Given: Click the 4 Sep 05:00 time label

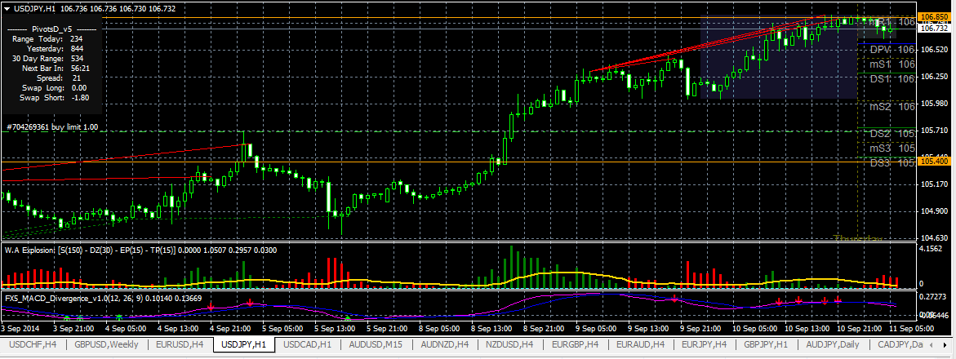Looking at the screenshot, I should 127,328.
